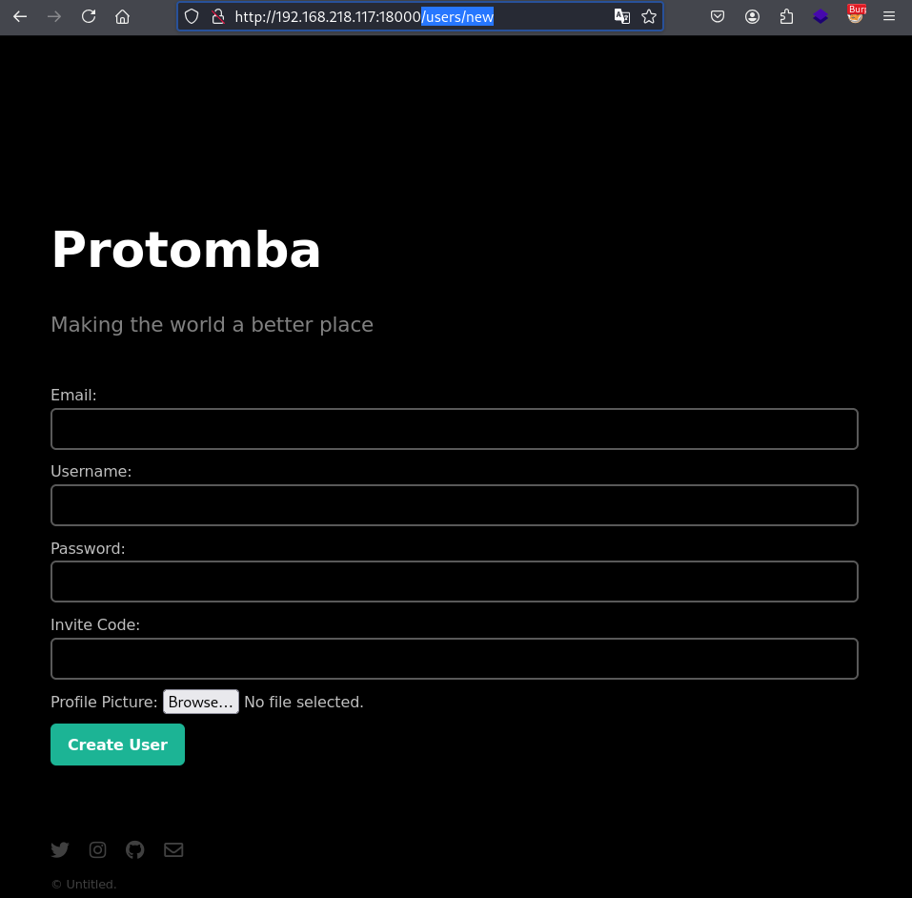Click the insecure connection padlock icon
The height and width of the screenshot is (898, 912).
coord(218,16)
